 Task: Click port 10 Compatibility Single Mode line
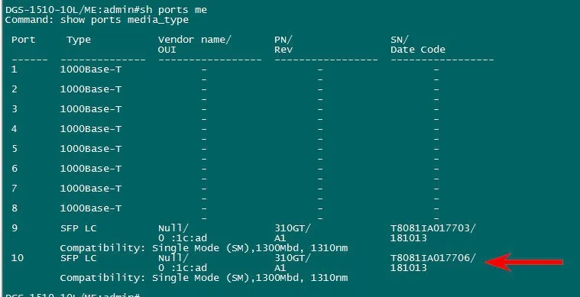tap(204, 278)
